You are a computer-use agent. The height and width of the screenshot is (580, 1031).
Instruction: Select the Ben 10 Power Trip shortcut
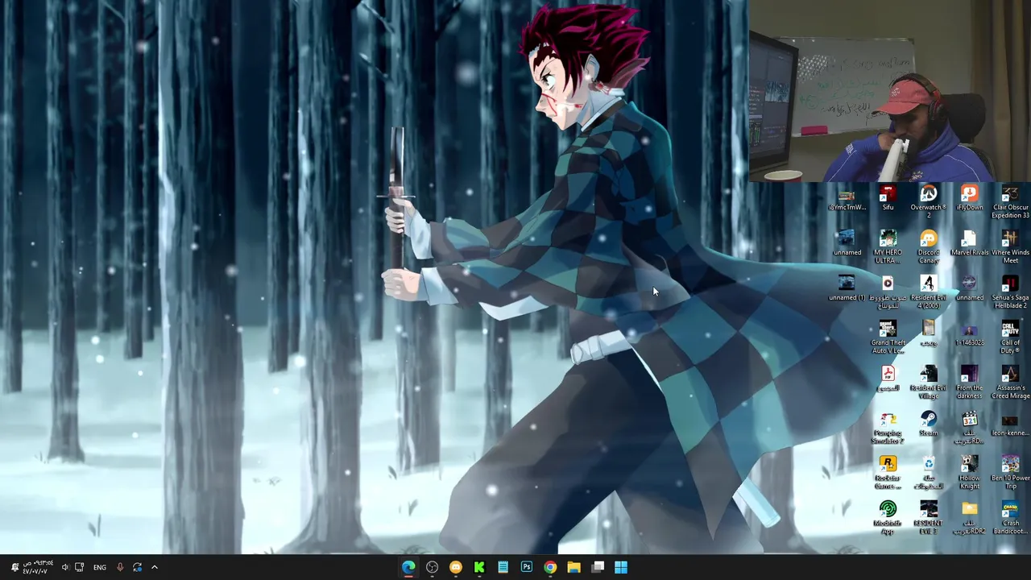click(x=1010, y=472)
